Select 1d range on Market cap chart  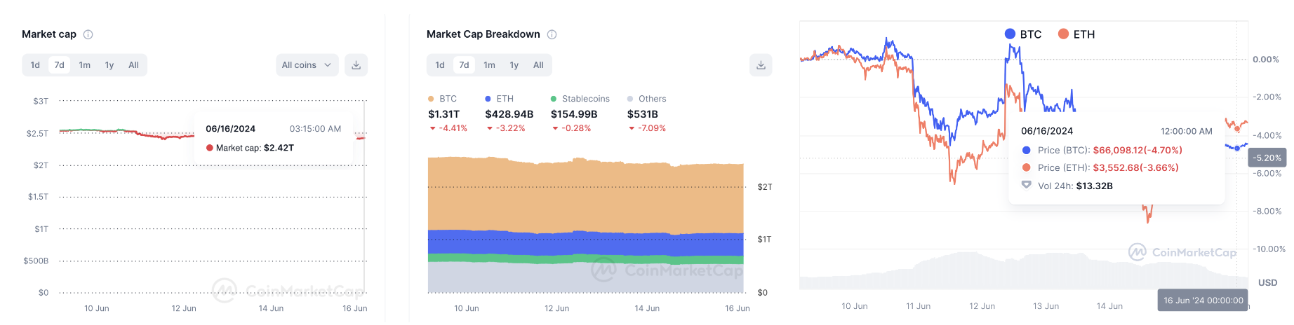pyautogui.click(x=35, y=65)
